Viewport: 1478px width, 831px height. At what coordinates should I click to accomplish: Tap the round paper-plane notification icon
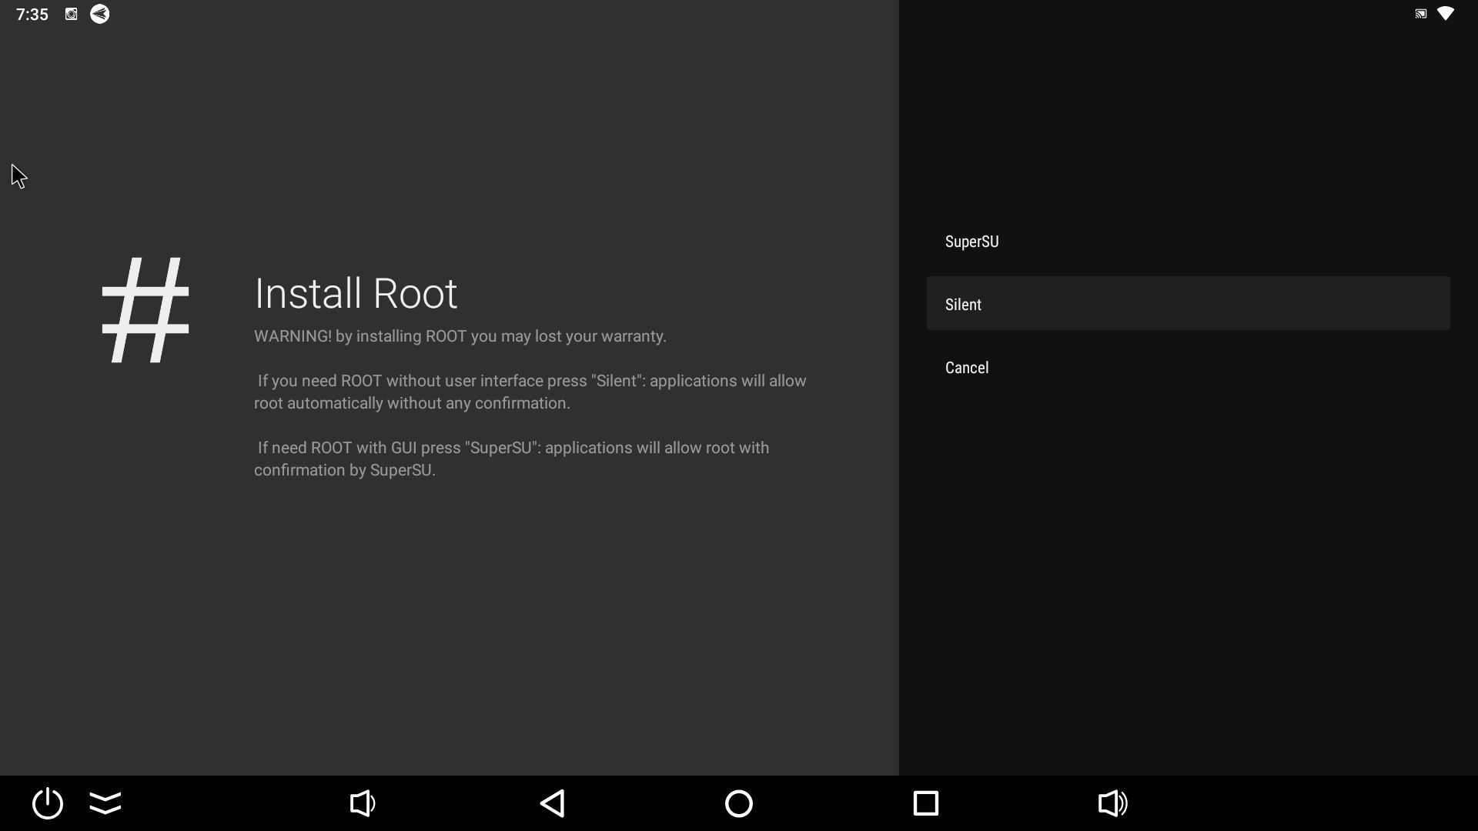pos(99,14)
